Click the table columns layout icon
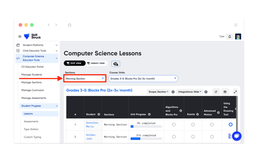 pyautogui.click(x=225, y=92)
